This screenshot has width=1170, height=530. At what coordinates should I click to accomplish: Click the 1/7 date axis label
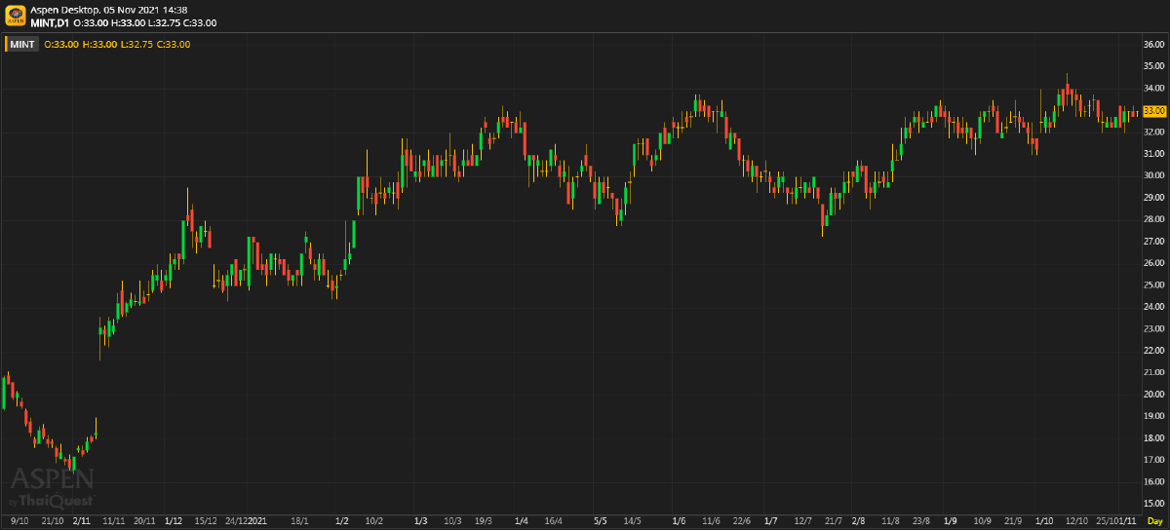(770, 522)
